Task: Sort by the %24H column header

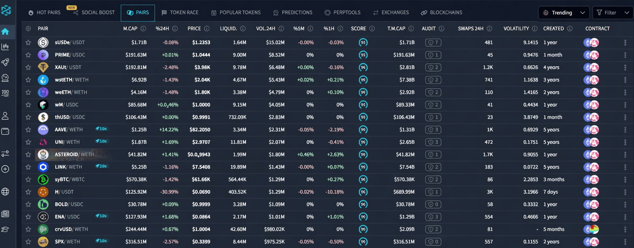Action: [162, 29]
